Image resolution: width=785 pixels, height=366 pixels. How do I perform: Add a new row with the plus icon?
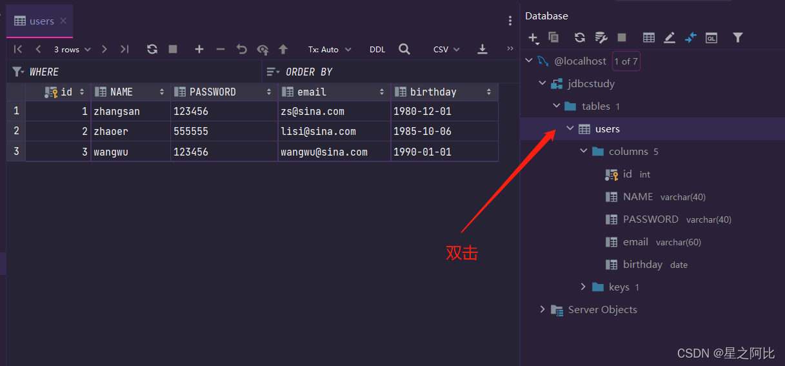199,49
